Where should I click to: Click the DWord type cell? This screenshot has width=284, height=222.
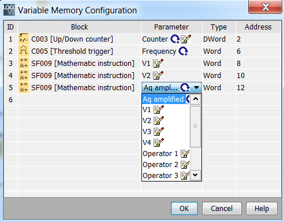219,39
